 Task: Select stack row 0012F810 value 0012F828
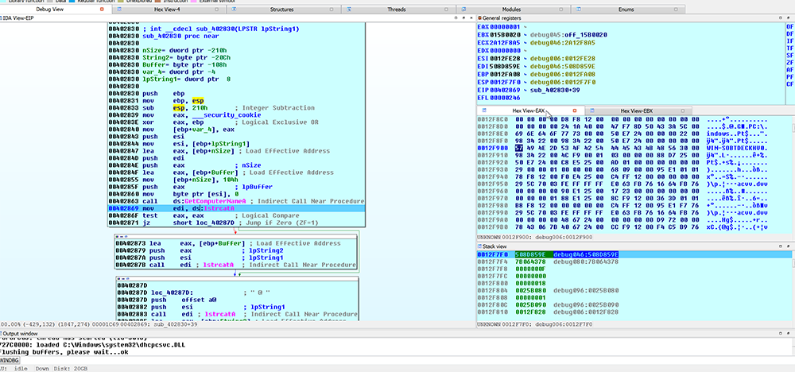(x=531, y=312)
